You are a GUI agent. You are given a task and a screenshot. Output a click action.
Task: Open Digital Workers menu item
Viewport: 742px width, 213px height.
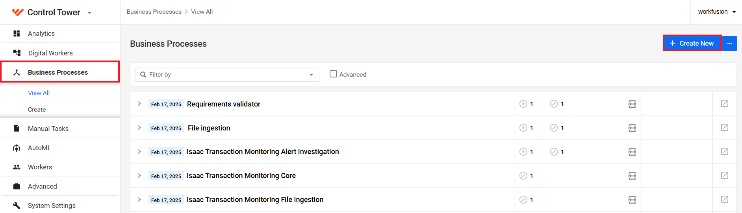[50, 53]
